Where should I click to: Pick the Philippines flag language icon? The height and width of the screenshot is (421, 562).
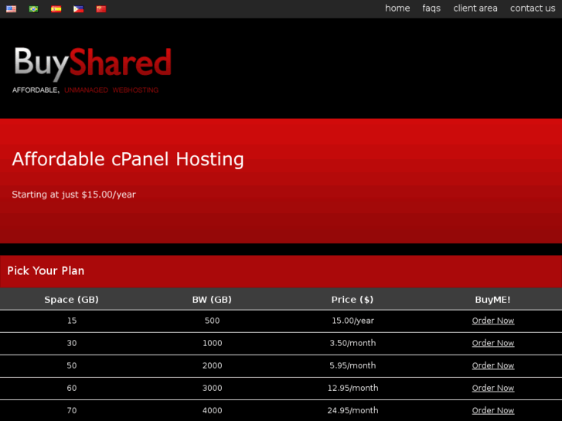pyautogui.click(x=79, y=9)
